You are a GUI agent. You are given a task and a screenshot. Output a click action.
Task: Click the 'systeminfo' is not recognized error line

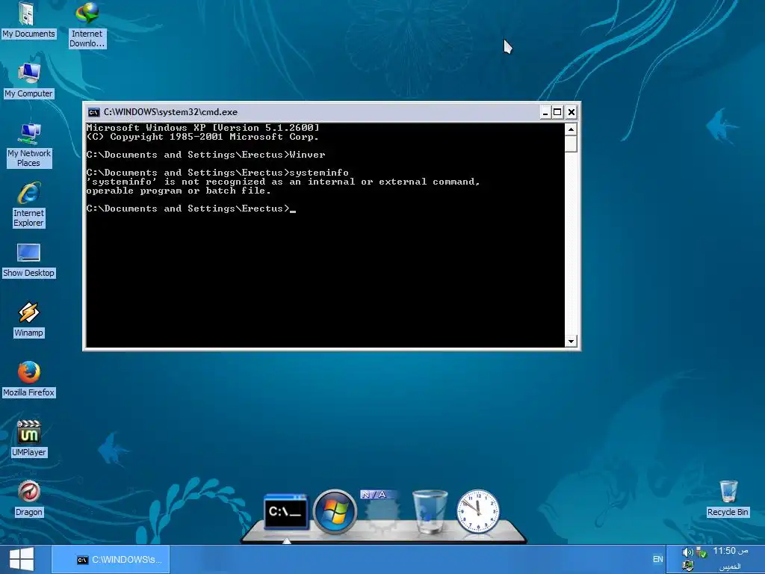click(x=283, y=182)
